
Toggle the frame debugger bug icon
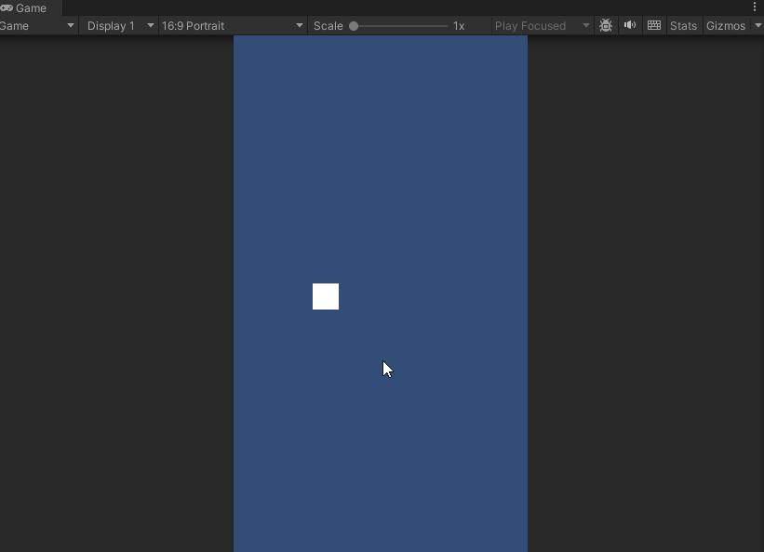coord(606,25)
